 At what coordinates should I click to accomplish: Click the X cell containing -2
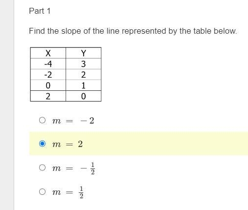48,75
